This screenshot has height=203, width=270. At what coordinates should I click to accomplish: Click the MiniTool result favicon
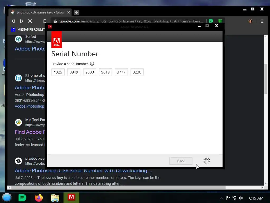tap(18, 122)
